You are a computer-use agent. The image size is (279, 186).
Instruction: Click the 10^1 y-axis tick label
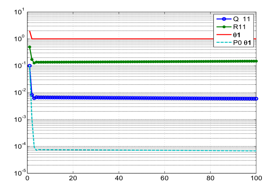(18, 12)
